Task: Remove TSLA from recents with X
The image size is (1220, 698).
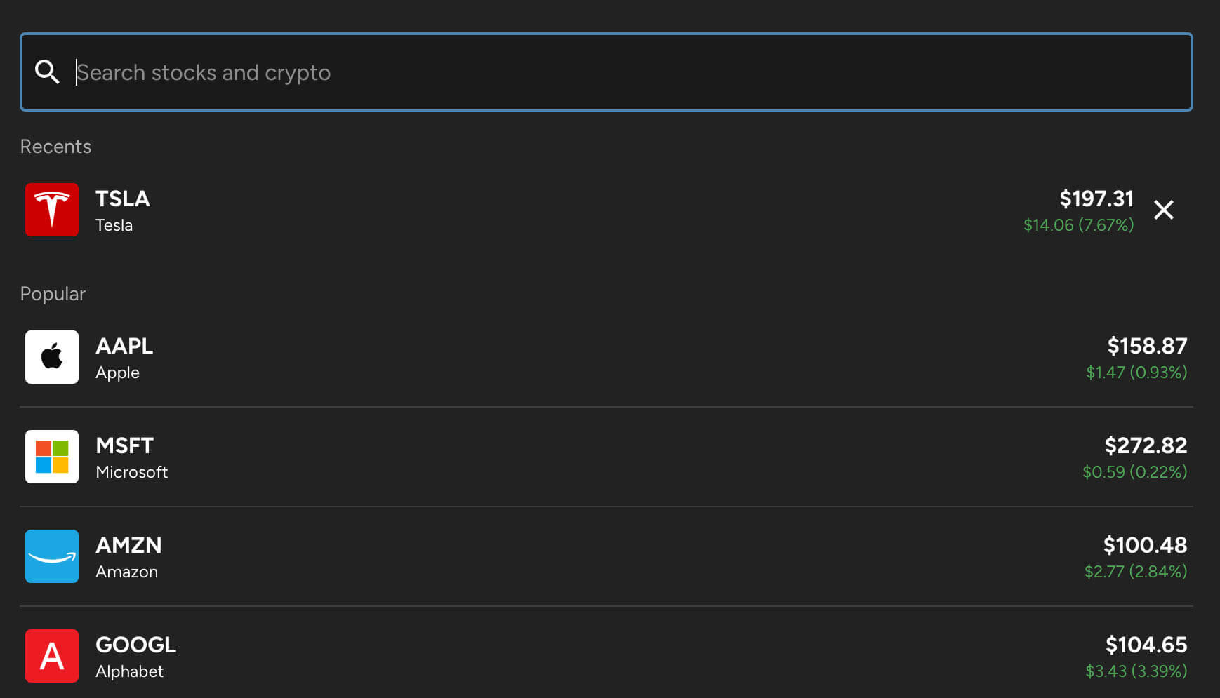Action: (x=1164, y=210)
